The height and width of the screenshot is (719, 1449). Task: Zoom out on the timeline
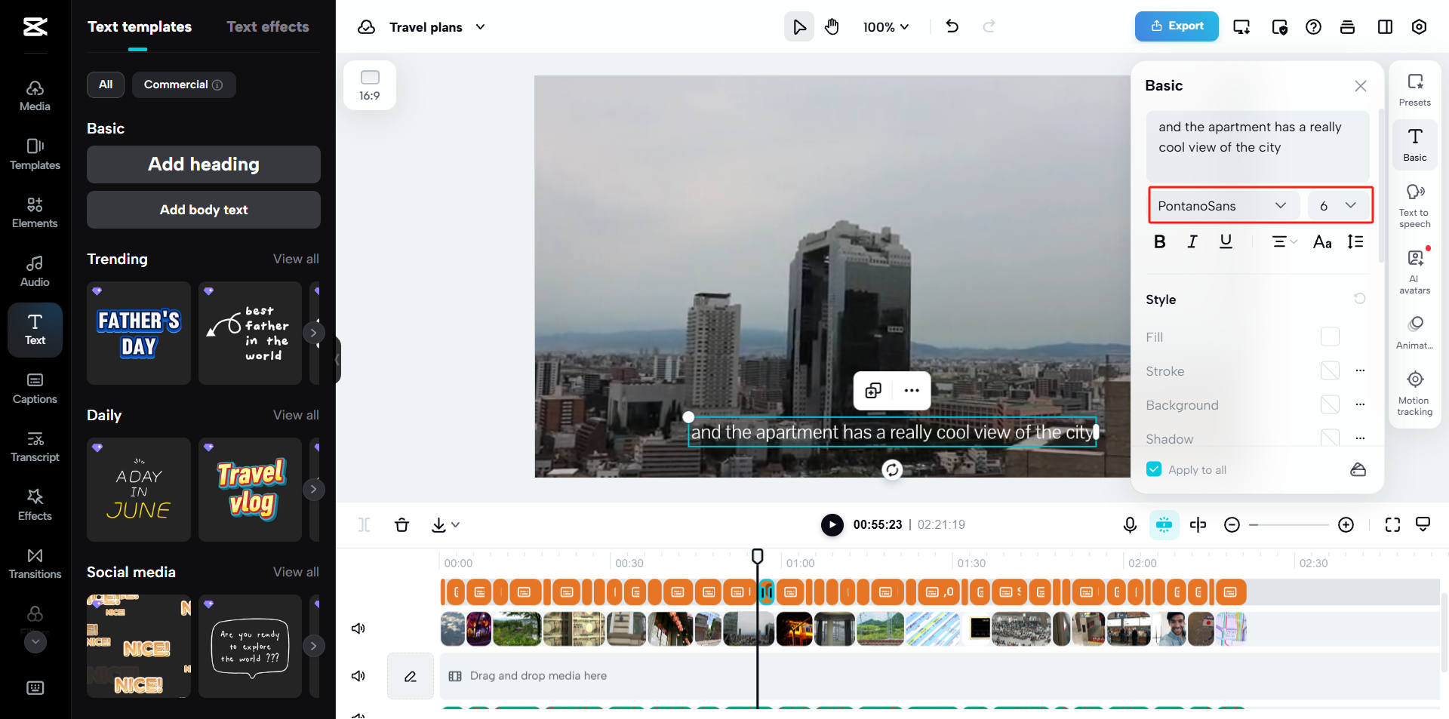click(x=1232, y=525)
